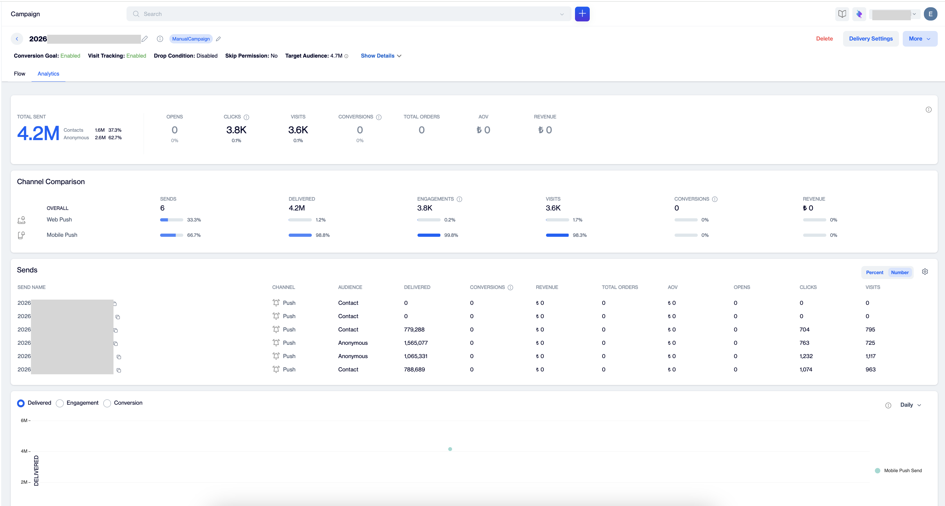Viewport: 945px width, 506px height.
Task: Copy name of send with 1,565,077 delivered
Action: point(116,344)
